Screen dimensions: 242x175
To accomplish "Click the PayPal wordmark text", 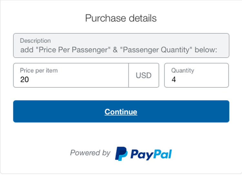I will 151,154.
